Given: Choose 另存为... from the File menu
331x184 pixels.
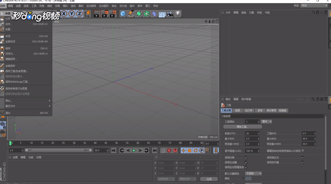Looking at the screenshot, I should (x=26, y=54).
